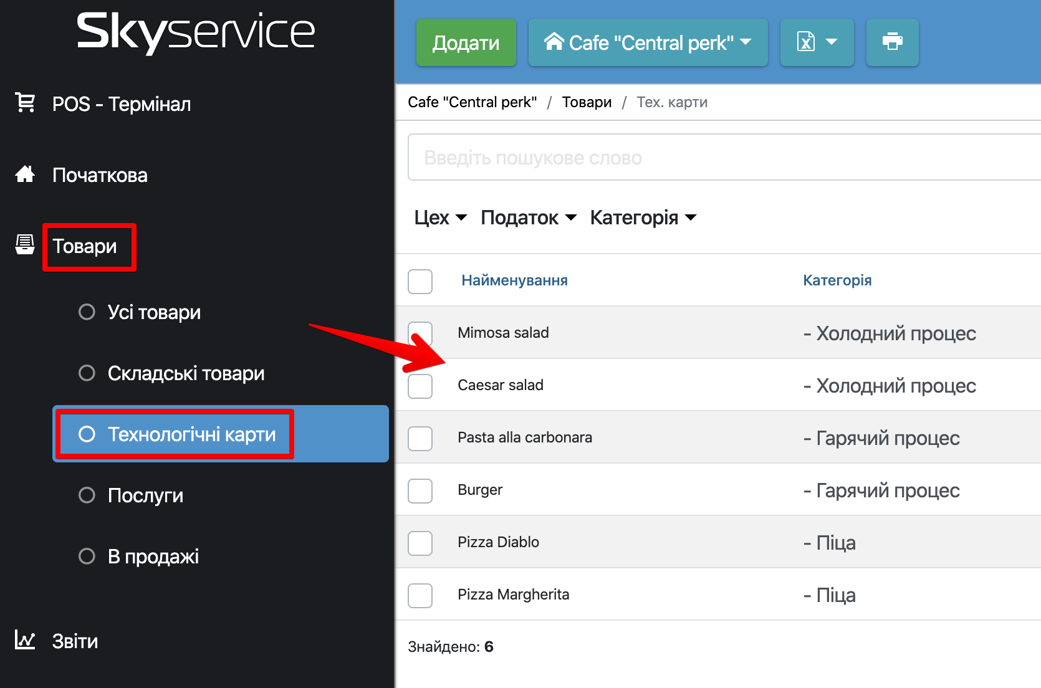
Task: Click the printer icon button
Action: tap(892, 42)
